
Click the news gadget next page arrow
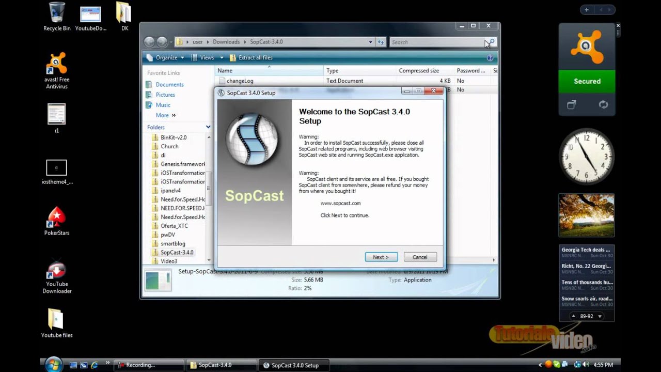pyautogui.click(x=600, y=316)
